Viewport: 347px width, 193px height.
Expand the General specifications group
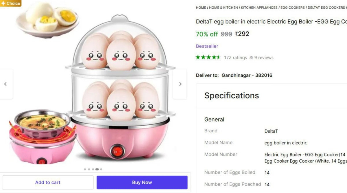pyautogui.click(x=214, y=119)
